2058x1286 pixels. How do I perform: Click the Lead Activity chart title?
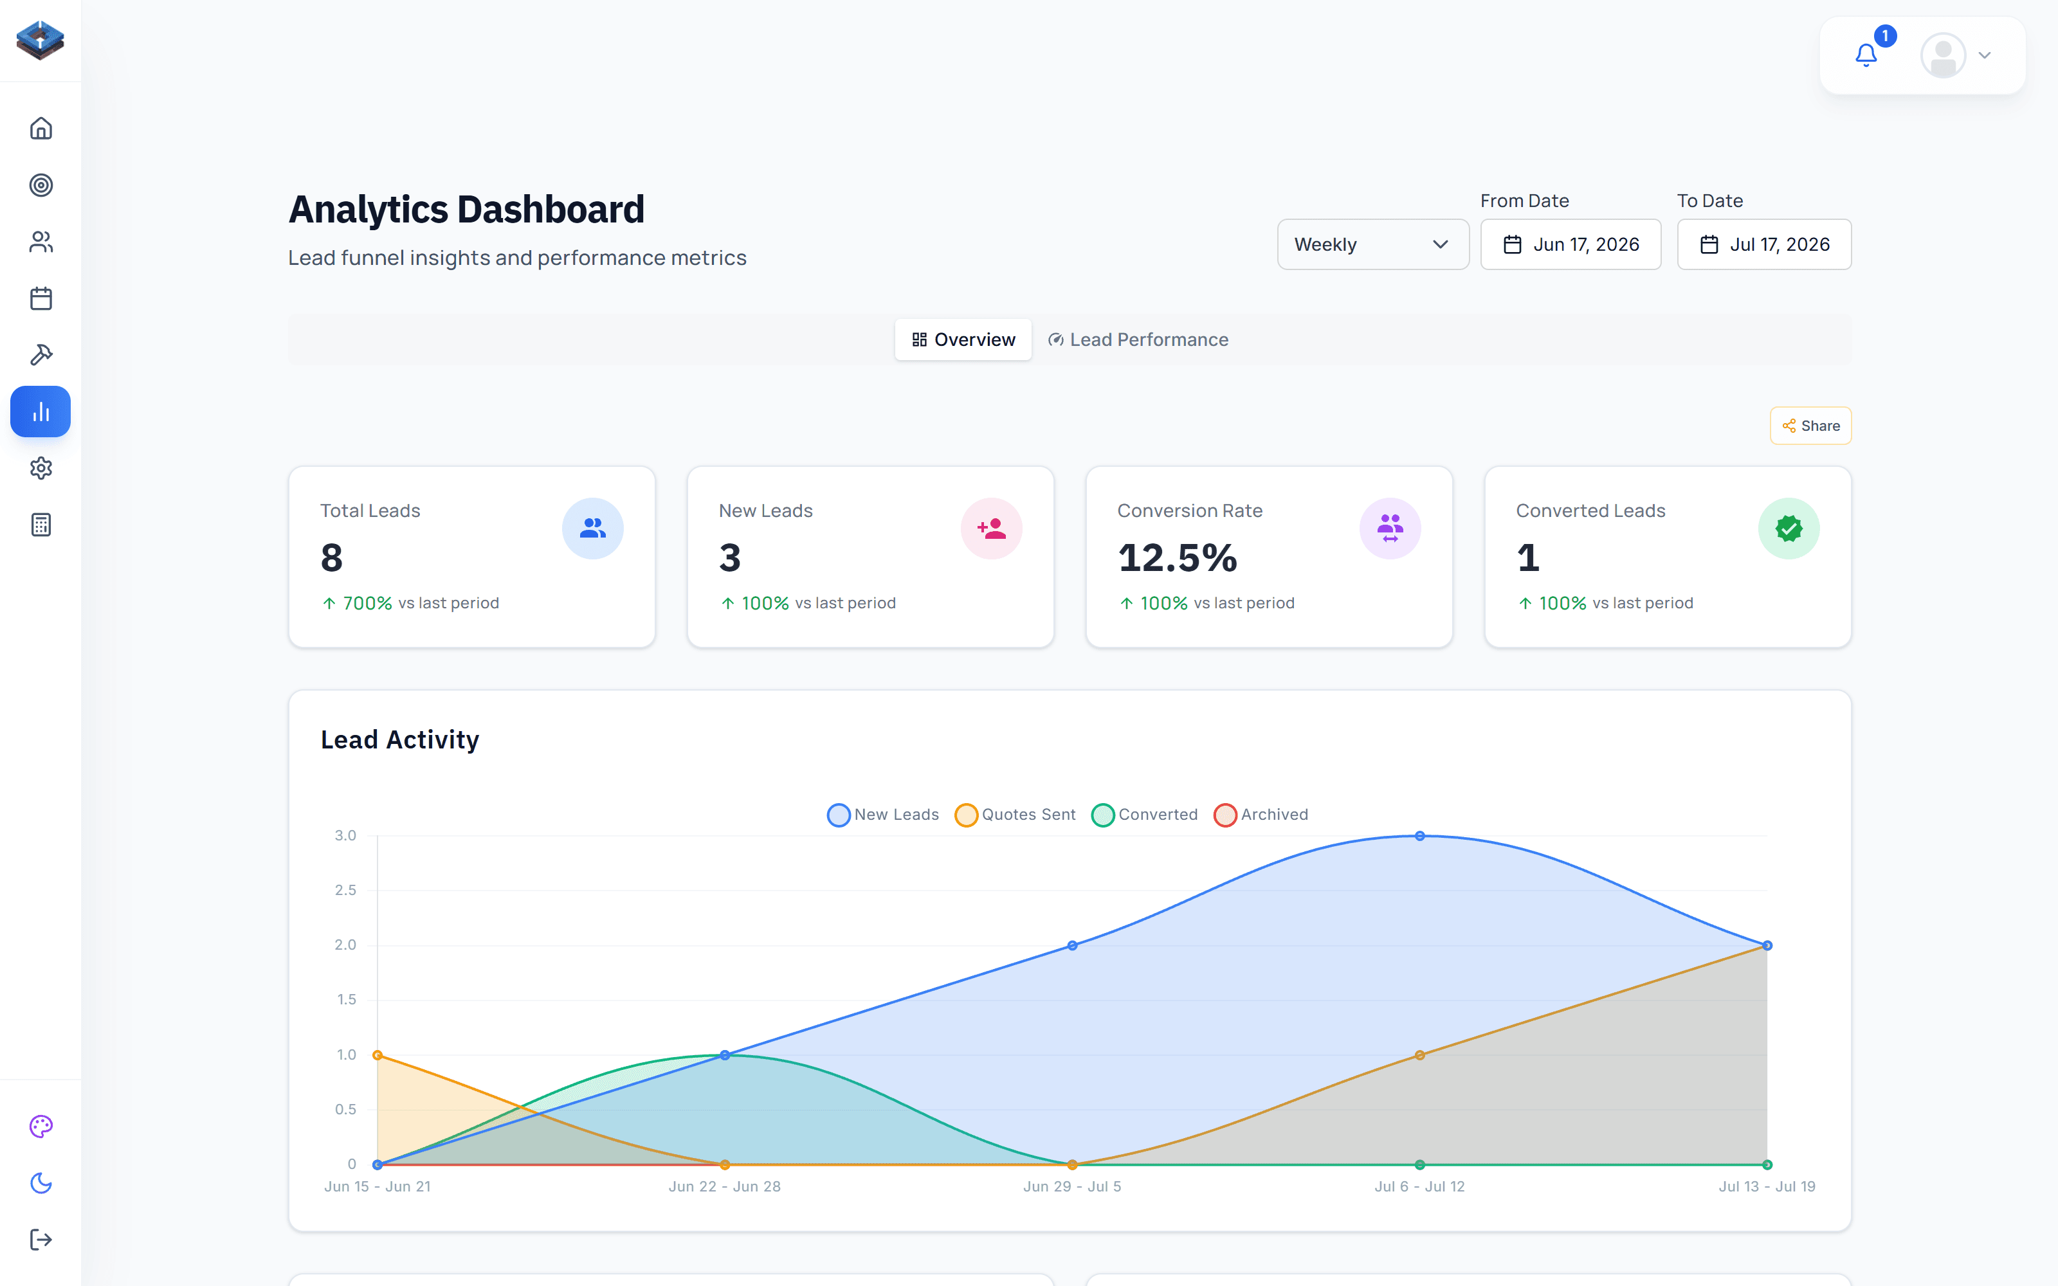click(399, 739)
